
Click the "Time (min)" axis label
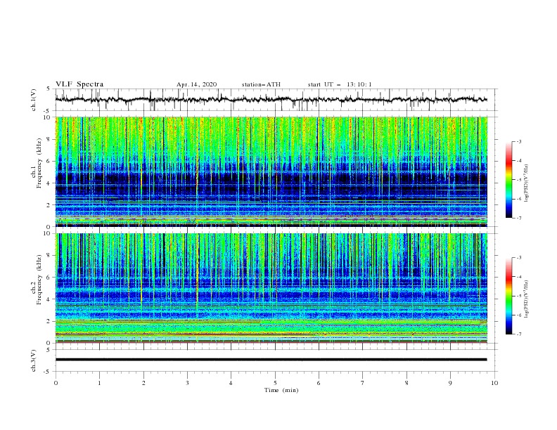pyautogui.click(x=281, y=390)
